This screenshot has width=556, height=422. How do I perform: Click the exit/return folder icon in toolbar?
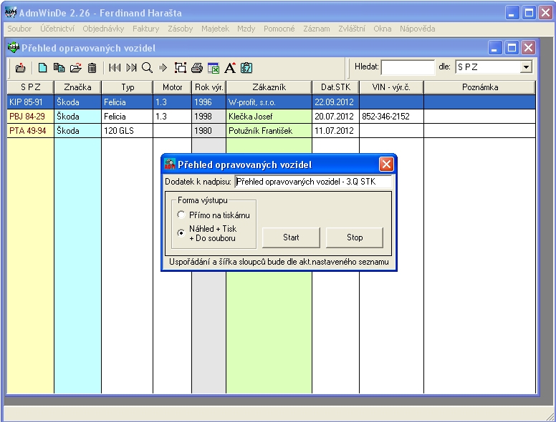[x=21, y=68]
